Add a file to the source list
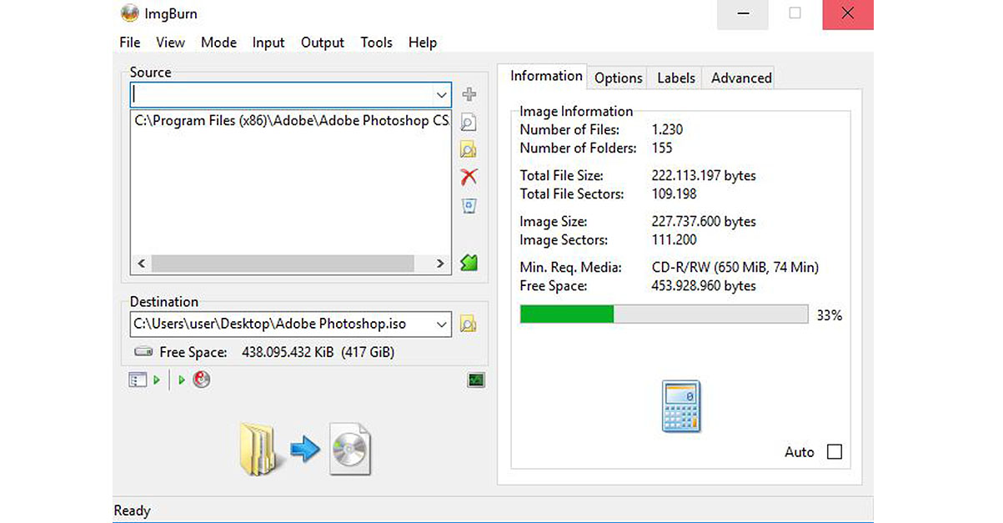Viewport: 1003px width, 523px height. pos(469,94)
